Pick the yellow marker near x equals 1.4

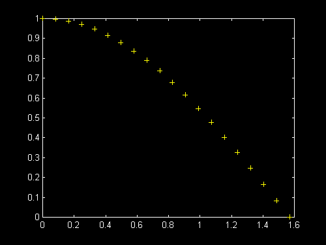point(263,184)
